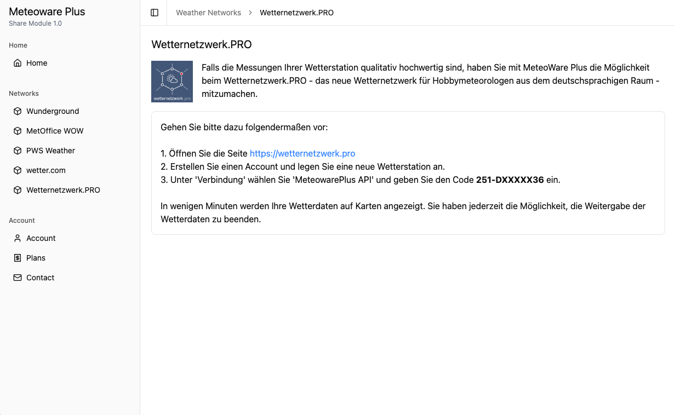Open the Wunderground network page

[x=70, y=111]
